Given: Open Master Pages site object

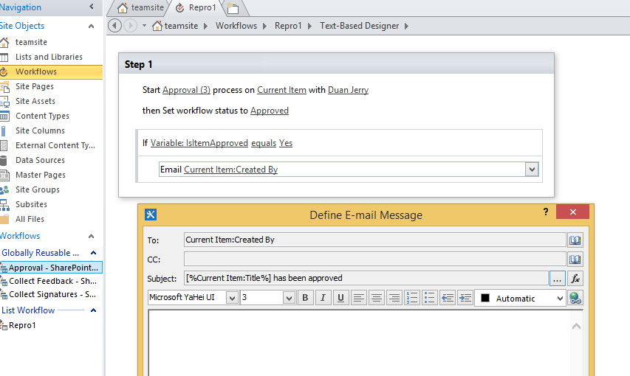Looking at the screenshot, I should 41,175.
